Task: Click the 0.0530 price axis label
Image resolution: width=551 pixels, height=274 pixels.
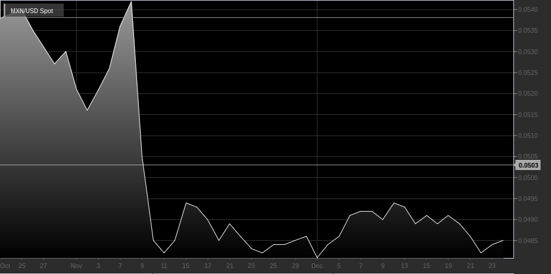Action: [528, 52]
